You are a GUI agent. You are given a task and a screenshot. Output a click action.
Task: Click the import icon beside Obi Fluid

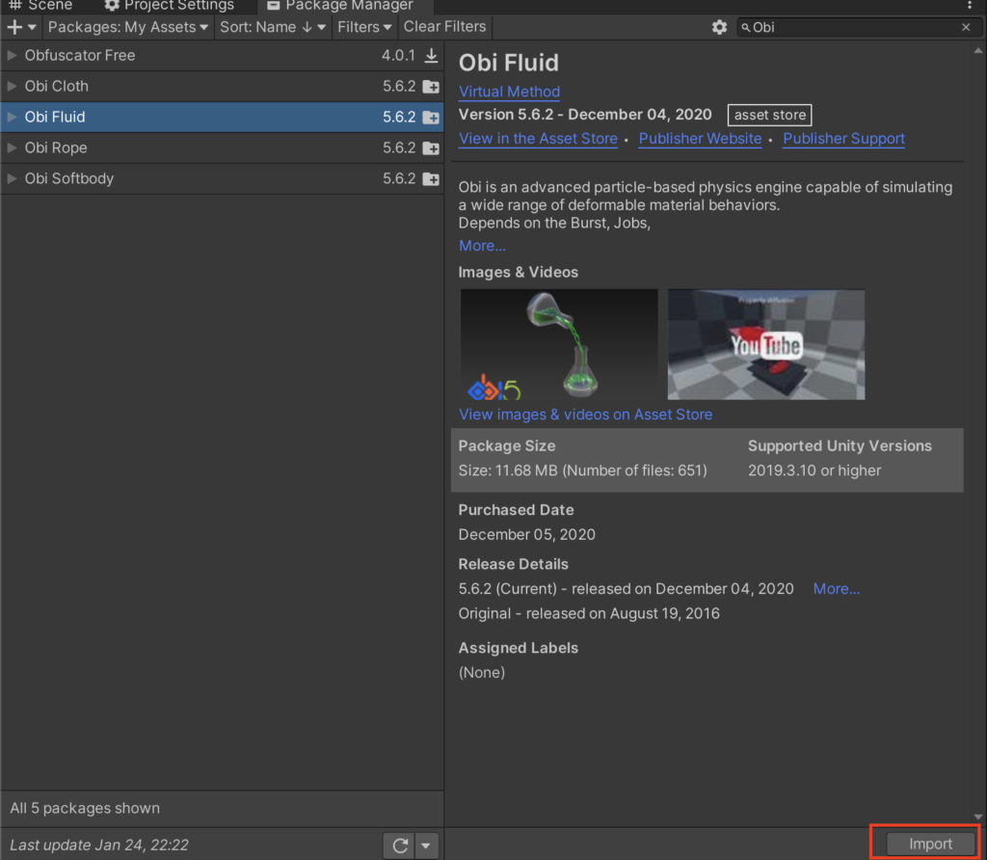[x=431, y=117]
